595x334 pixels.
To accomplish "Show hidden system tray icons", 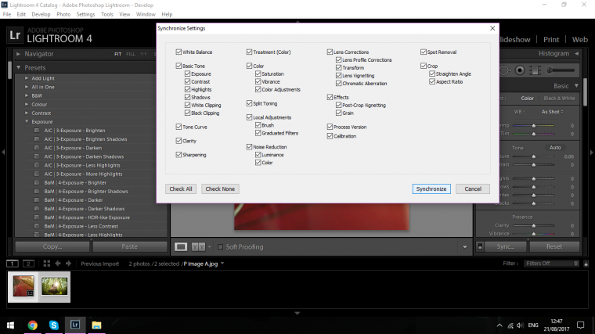I will click(x=499, y=325).
